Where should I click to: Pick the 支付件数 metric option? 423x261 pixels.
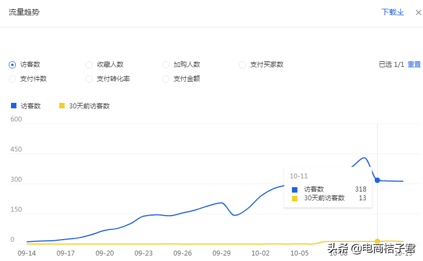click(x=13, y=79)
